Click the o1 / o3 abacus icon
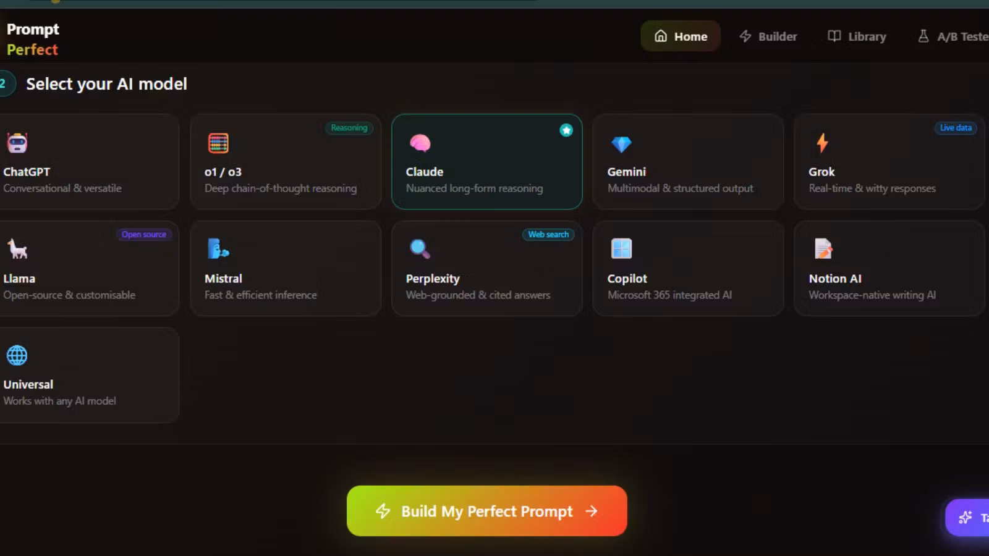The image size is (989, 556). pos(218,143)
